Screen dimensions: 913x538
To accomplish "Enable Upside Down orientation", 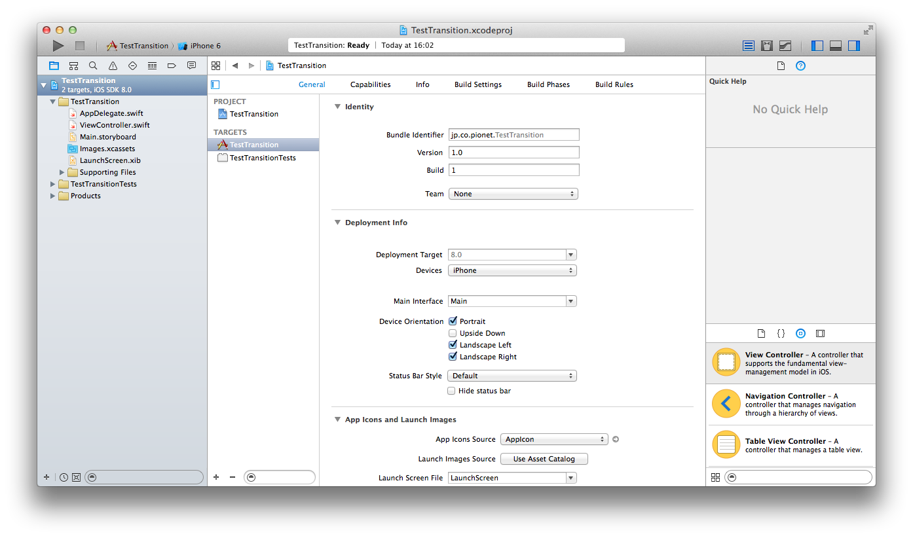I will [x=453, y=333].
